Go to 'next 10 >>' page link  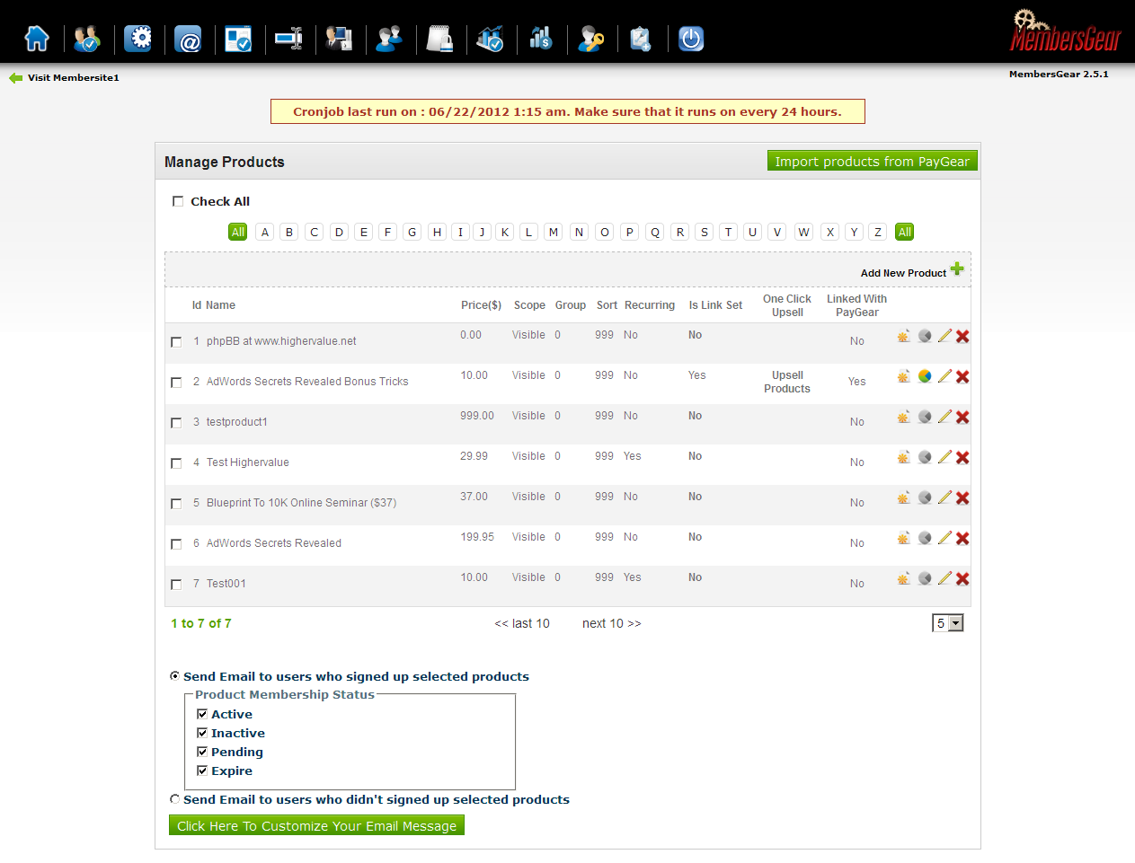(612, 623)
